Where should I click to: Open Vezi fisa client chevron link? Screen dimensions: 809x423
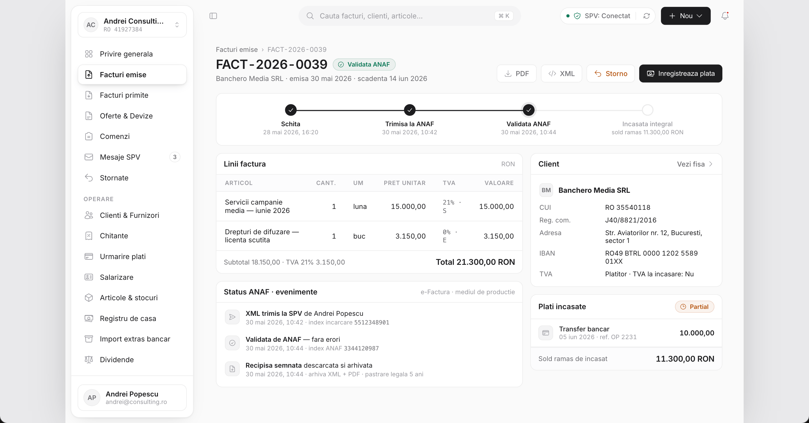click(x=695, y=164)
